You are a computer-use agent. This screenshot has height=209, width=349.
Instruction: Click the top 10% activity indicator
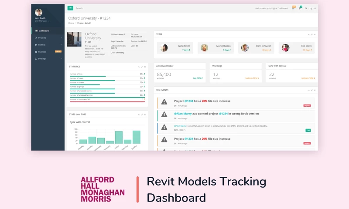click(x=198, y=78)
